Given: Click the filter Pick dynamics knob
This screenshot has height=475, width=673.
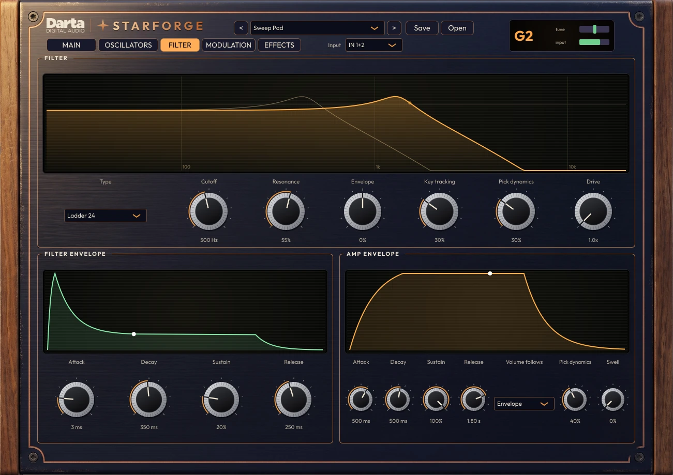Looking at the screenshot, I should [516, 211].
